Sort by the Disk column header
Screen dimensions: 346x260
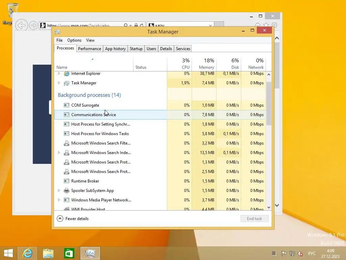[x=229, y=64]
